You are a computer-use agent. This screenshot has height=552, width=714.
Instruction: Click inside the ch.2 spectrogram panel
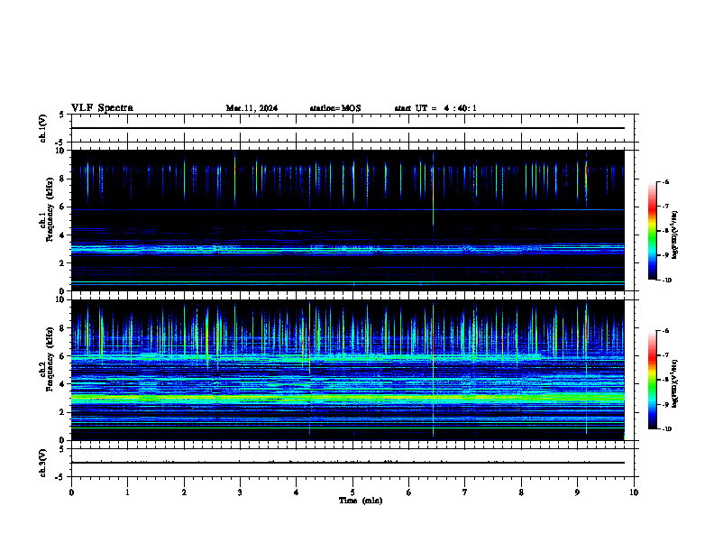347,370
